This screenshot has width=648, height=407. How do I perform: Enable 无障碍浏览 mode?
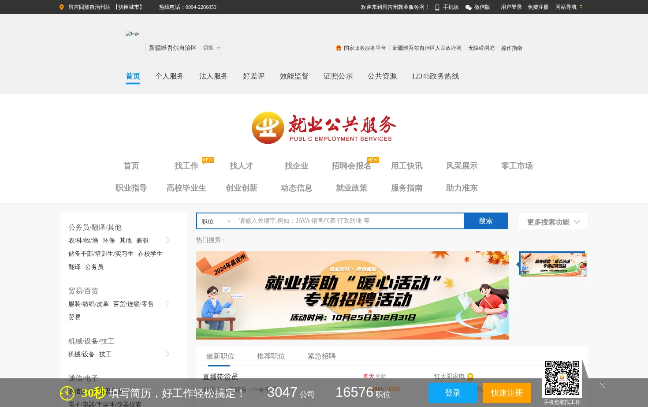[481, 48]
